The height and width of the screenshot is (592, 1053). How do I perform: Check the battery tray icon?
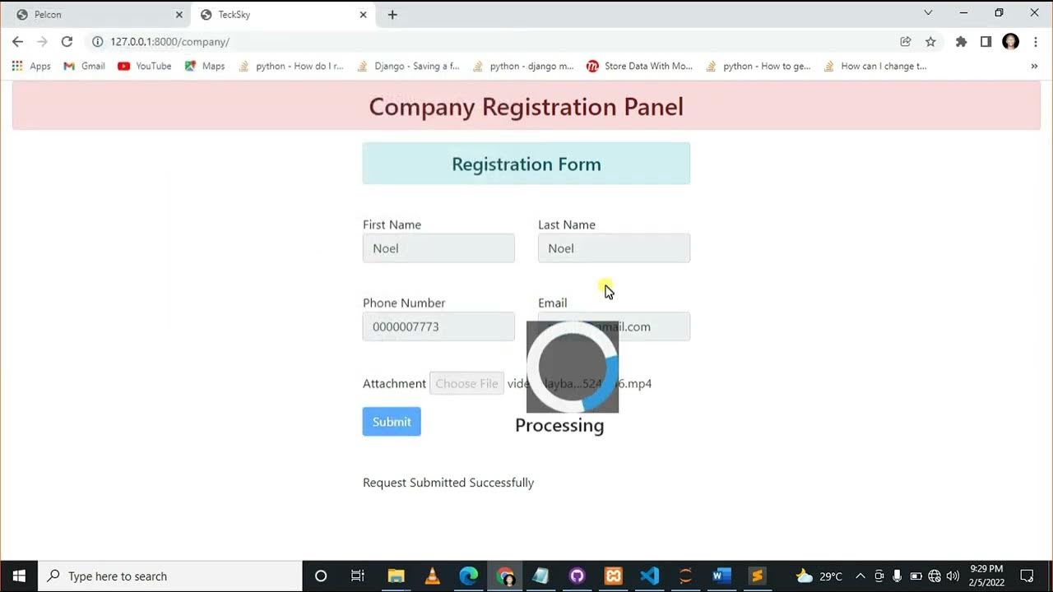tap(916, 576)
